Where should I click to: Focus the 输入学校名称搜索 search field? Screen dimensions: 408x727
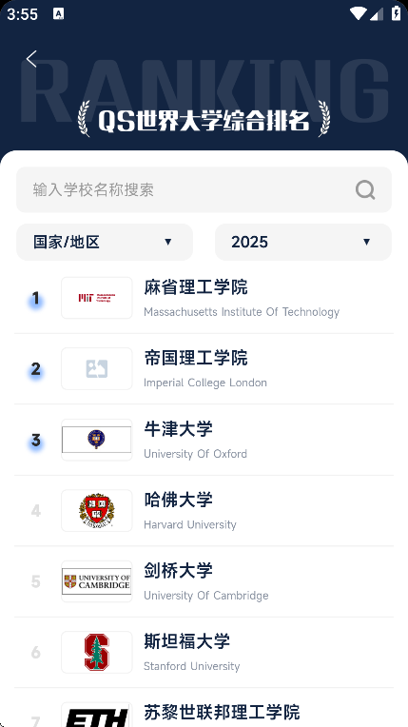tap(204, 189)
